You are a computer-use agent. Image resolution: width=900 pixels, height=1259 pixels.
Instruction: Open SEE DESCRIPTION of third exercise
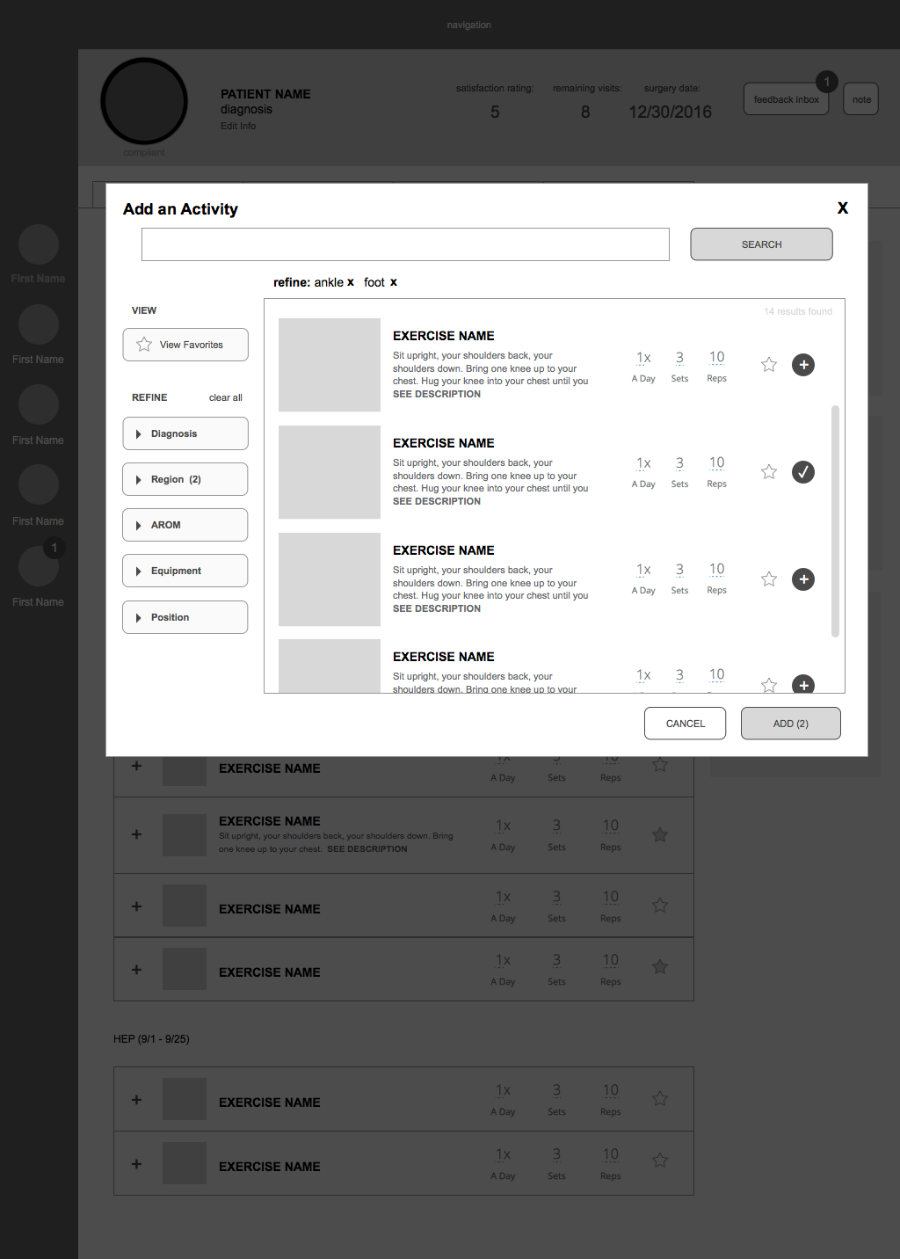click(x=437, y=608)
